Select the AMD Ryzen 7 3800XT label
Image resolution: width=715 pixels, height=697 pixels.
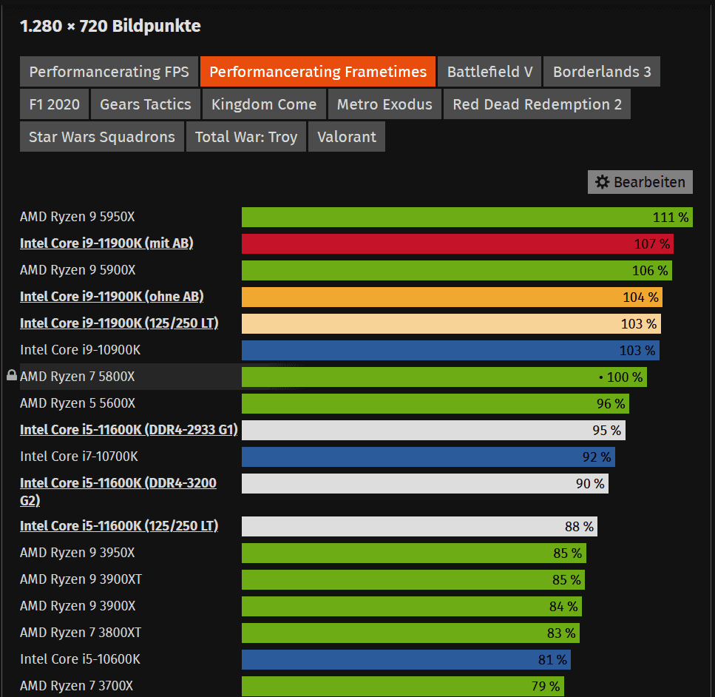pyautogui.click(x=81, y=633)
